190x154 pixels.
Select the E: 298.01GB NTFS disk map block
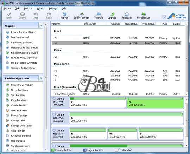click(126, 118)
